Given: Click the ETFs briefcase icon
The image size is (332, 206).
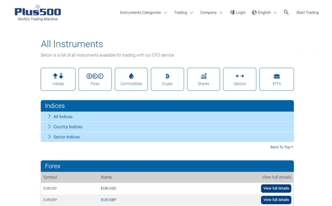Looking at the screenshot, I should pos(277,76).
